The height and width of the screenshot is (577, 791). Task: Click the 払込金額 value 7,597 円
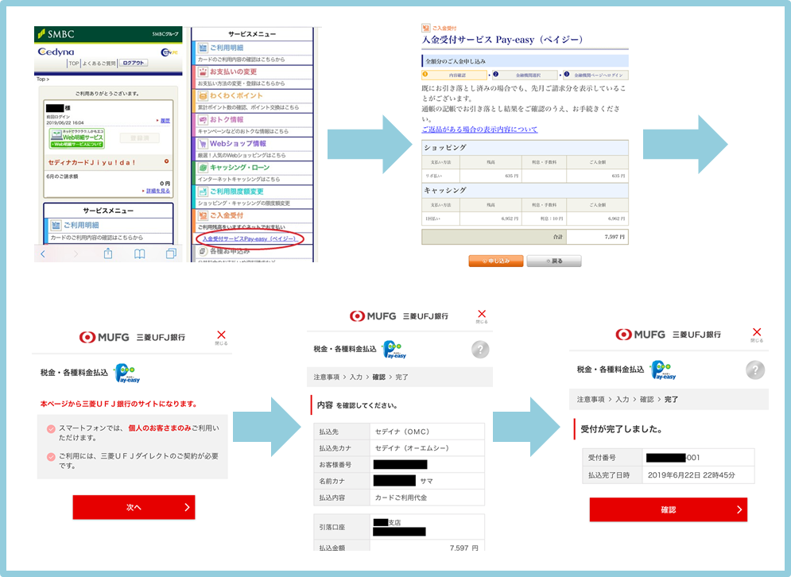(464, 547)
